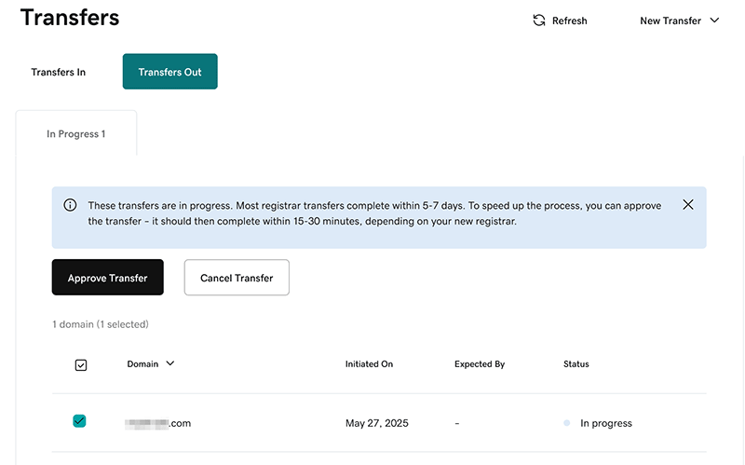Dismiss the transfers in progress banner

[688, 205]
